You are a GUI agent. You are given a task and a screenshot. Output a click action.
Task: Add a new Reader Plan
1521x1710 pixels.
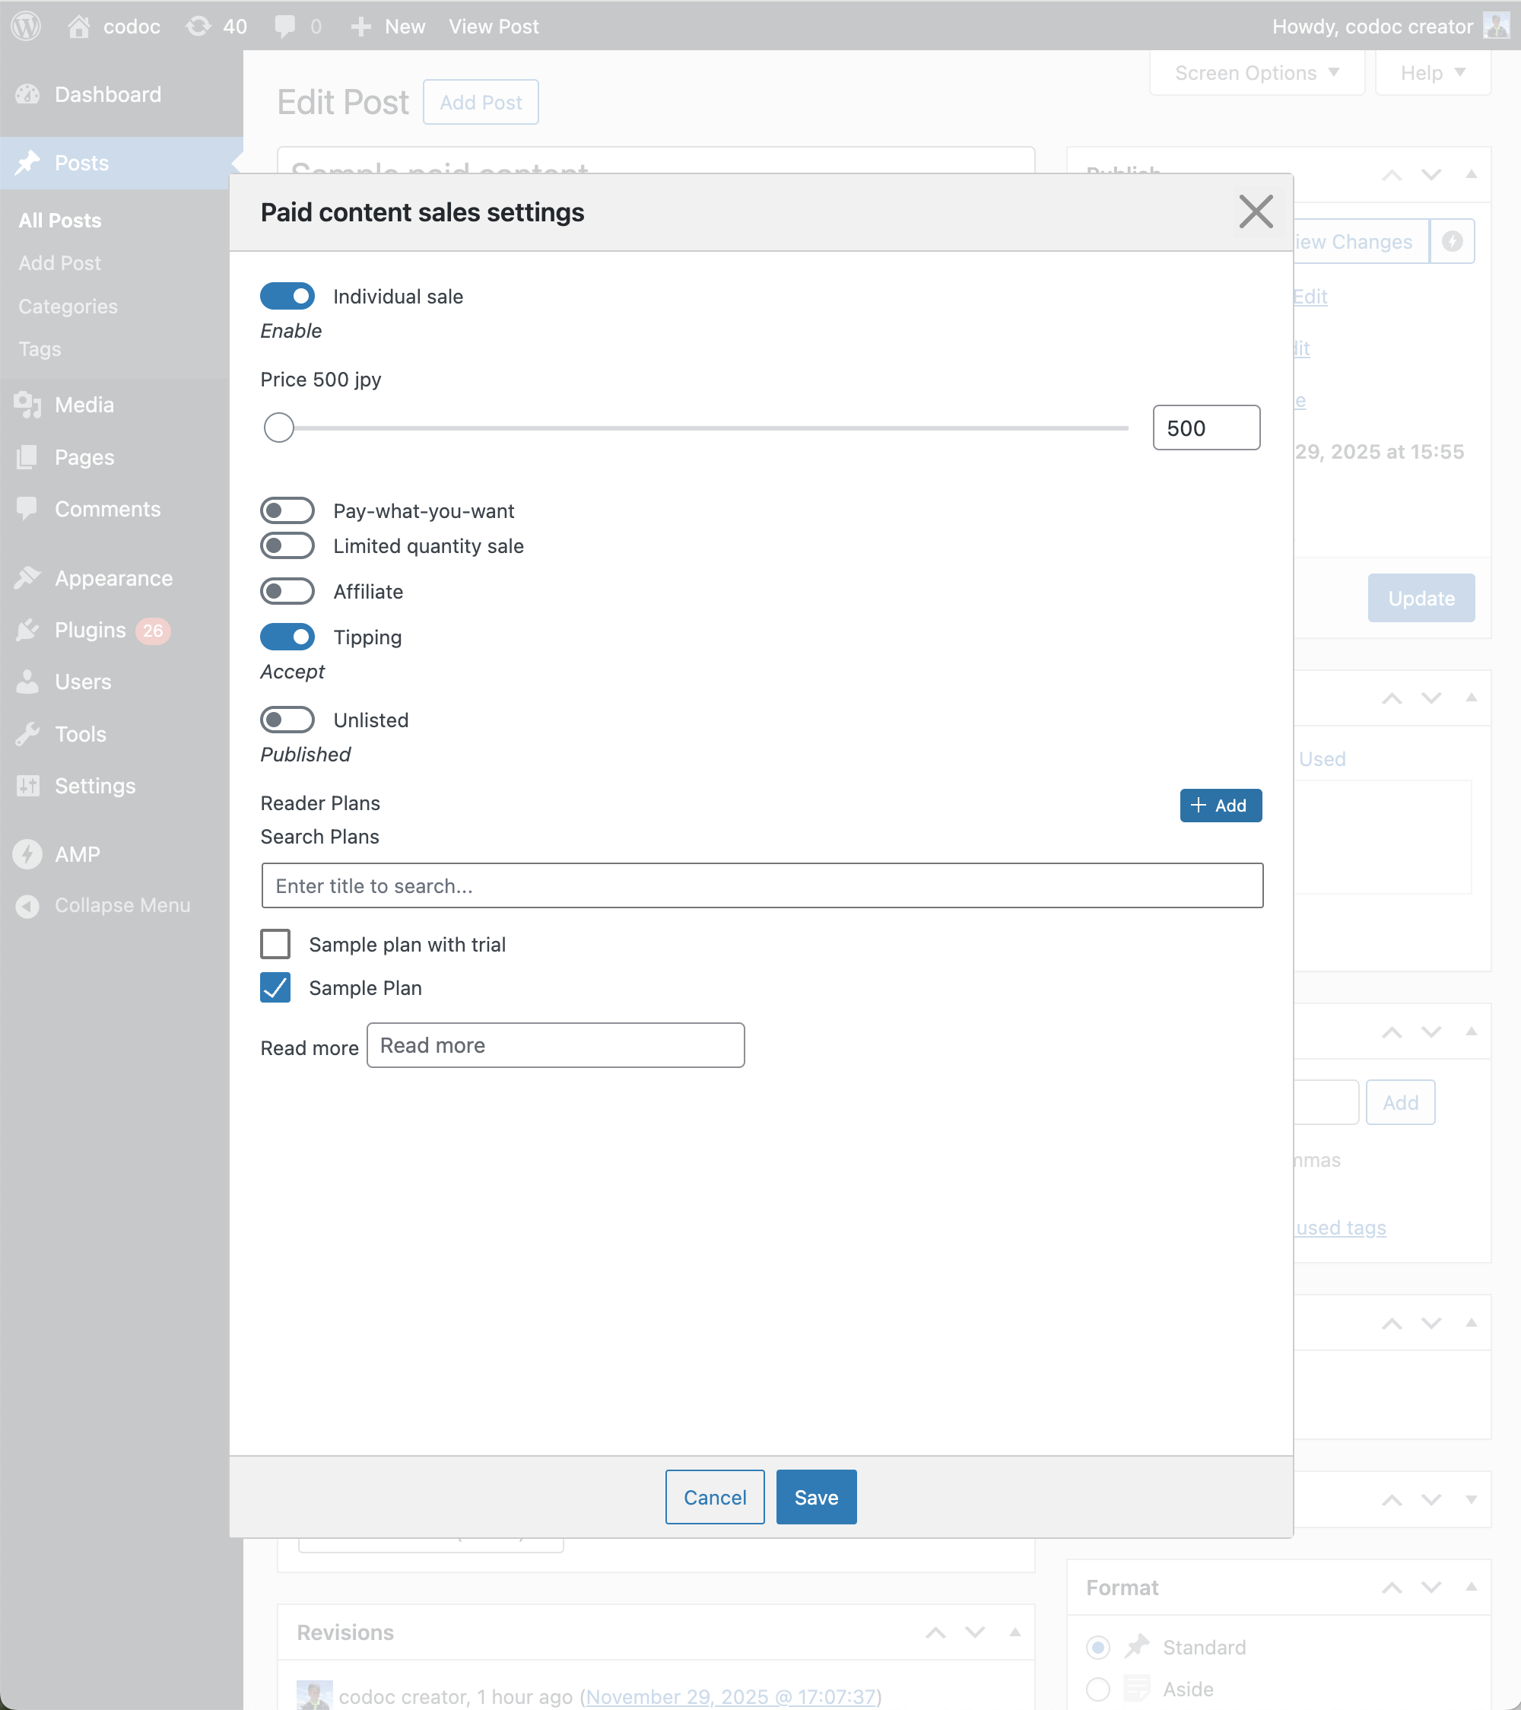(x=1220, y=805)
